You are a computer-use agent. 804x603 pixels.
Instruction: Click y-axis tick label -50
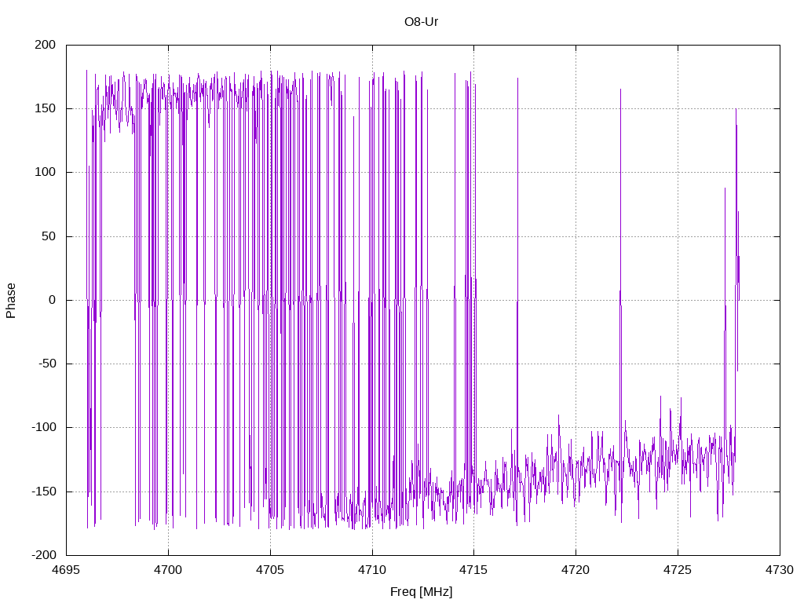click(x=47, y=364)
